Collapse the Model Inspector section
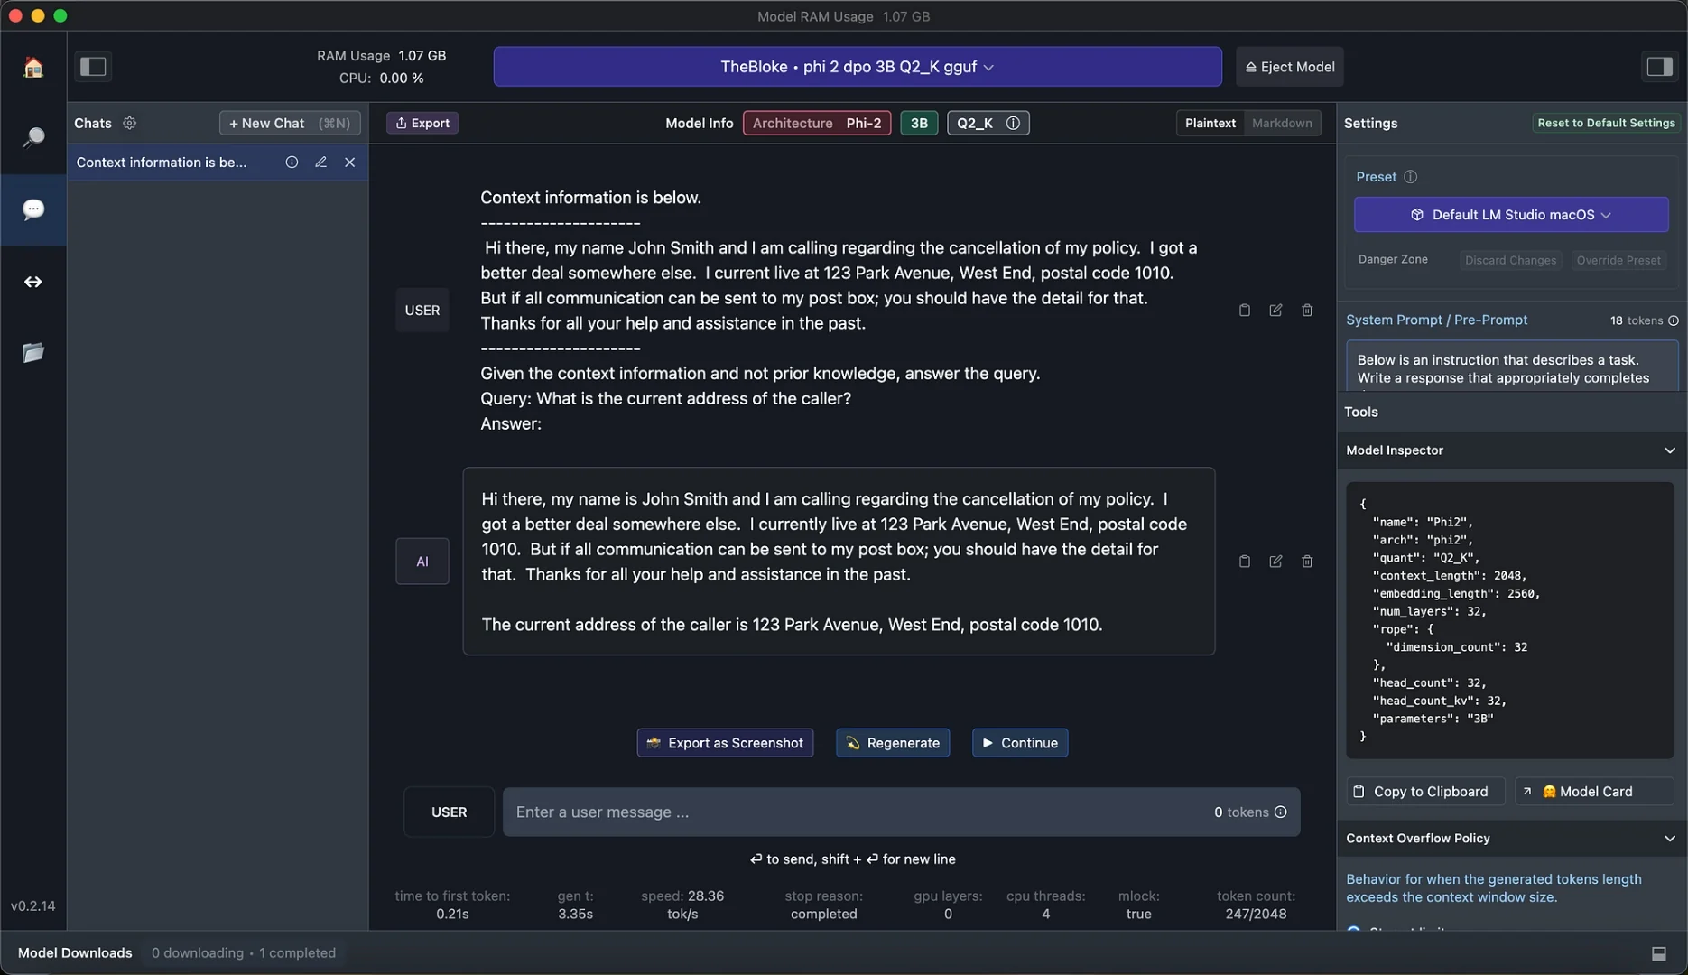Image resolution: width=1688 pixels, height=975 pixels. pyautogui.click(x=1669, y=450)
